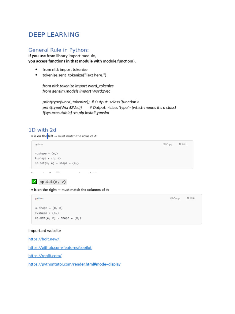The height and width of the screenshot is (314, 235).
Task: Click the tokenize.sent_tokenize bullet line
Action: pyautogui.click(x=74, y=75)
